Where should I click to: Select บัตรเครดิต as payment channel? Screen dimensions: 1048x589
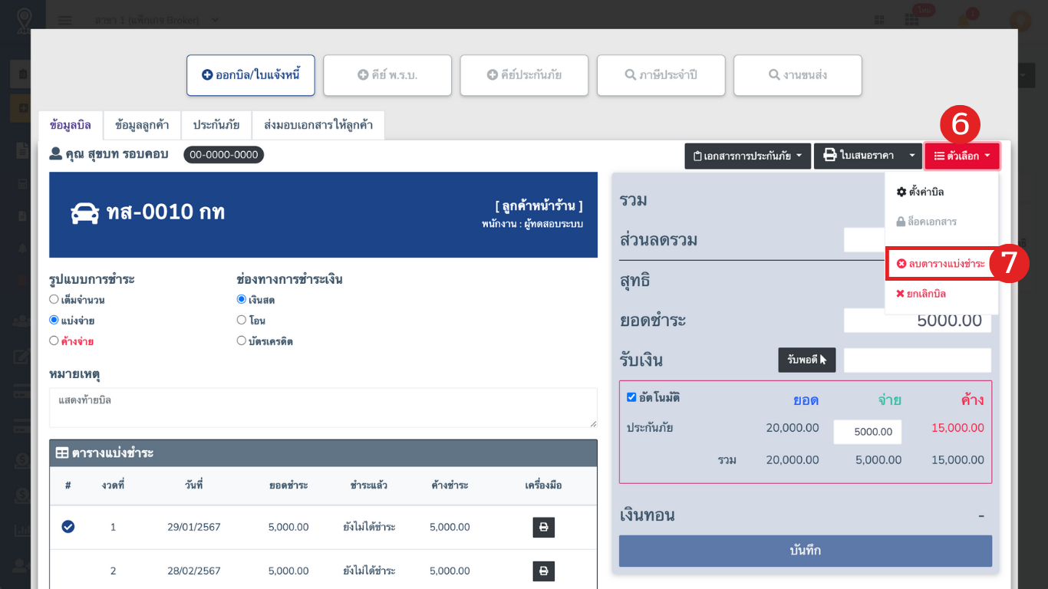point(242,341)
